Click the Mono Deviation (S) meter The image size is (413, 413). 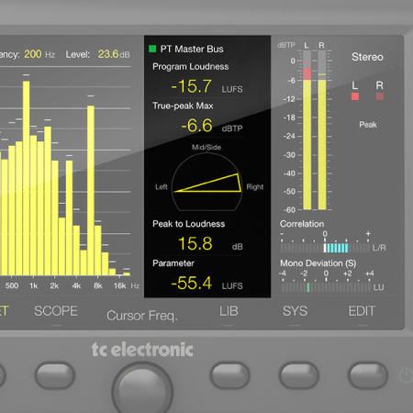pos(326,287)
